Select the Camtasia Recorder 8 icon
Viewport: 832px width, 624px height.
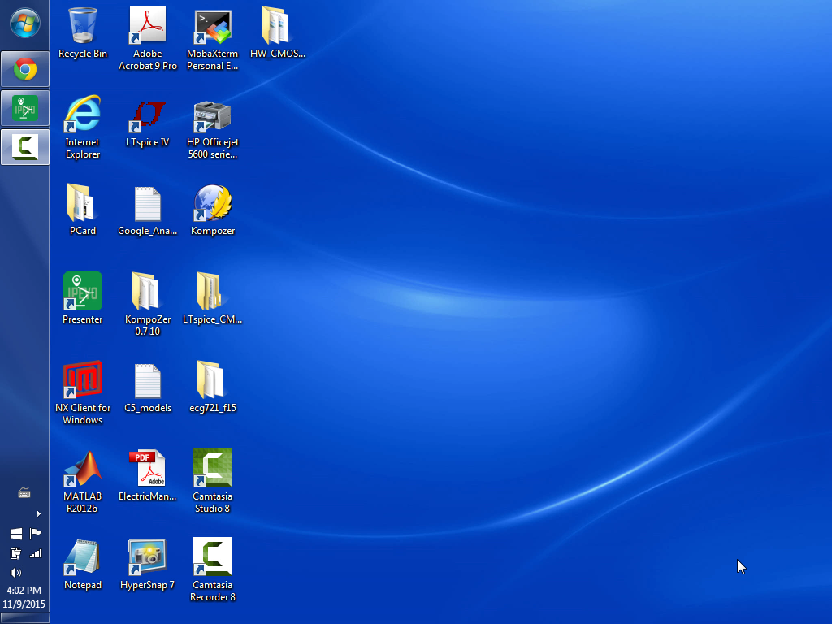coord(213,560)
